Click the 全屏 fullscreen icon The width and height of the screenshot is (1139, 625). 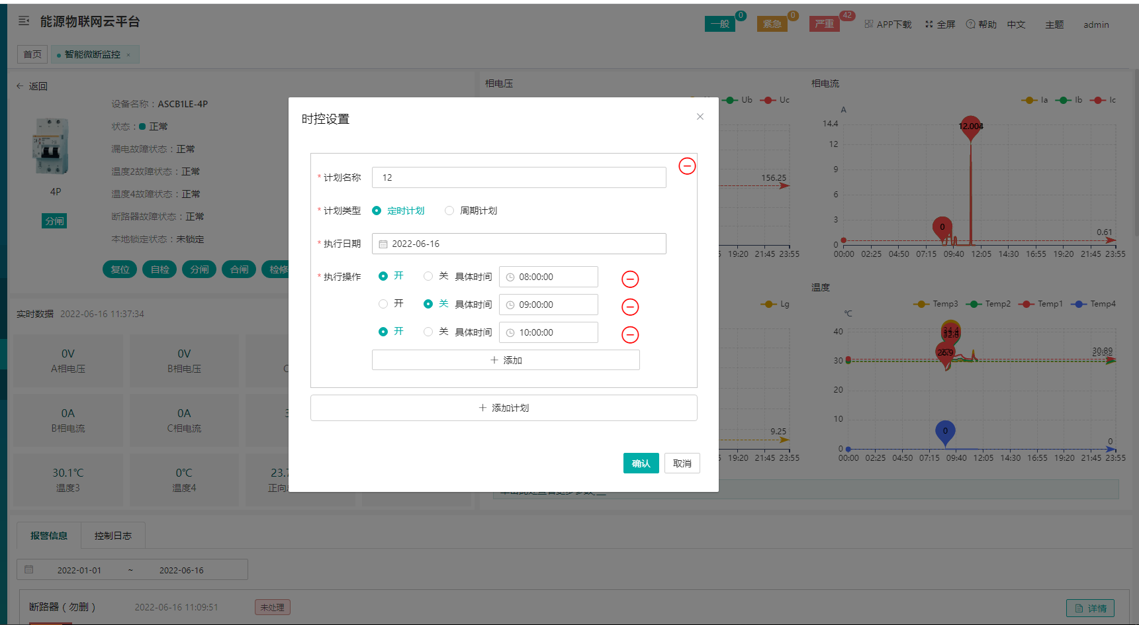pos(929,24)
